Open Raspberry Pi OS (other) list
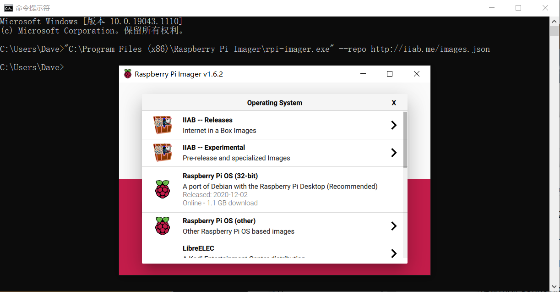 [x=273, y=226]
